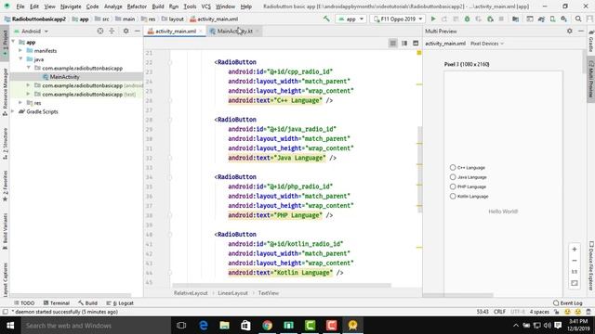Viewport: 595px width, 334px height.
Task: Click the editor vertical scrollbar thumb
Action: point(419,169)
